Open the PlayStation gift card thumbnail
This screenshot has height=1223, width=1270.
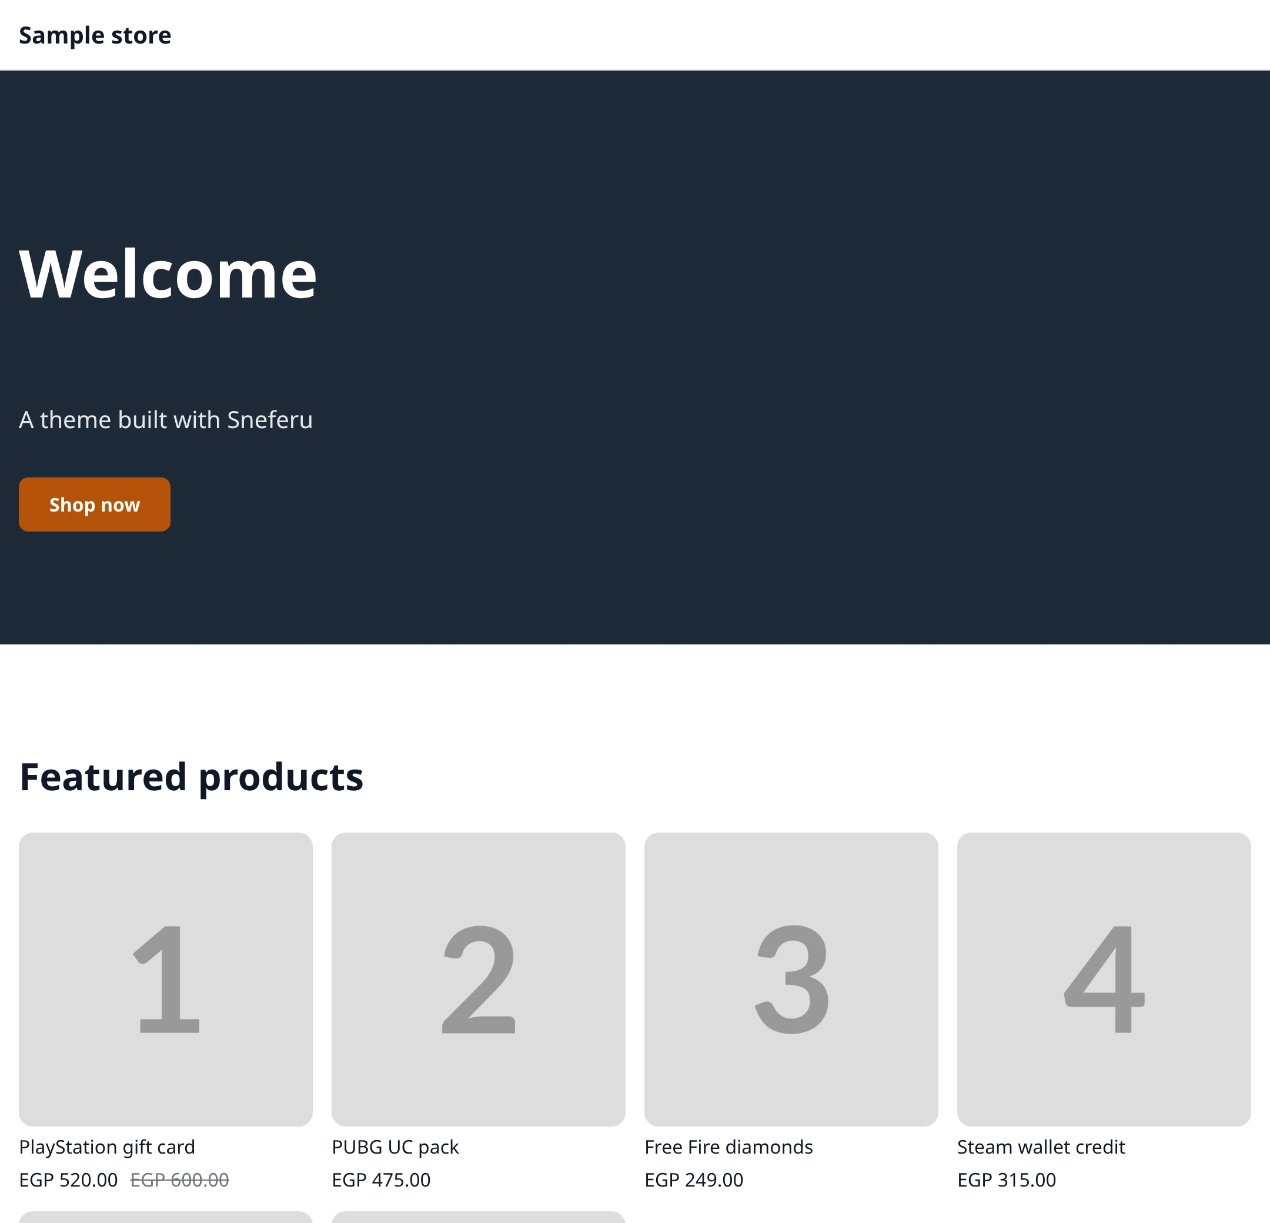[x=166, y=980]
